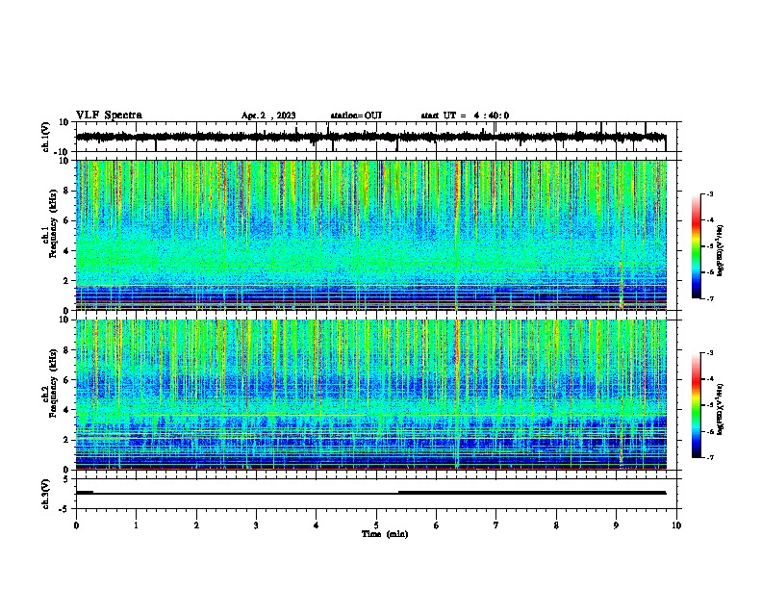Click the "ch.3(V)" axis label
762x589 pixels.
pyautogui.click(x=46, y=494)
